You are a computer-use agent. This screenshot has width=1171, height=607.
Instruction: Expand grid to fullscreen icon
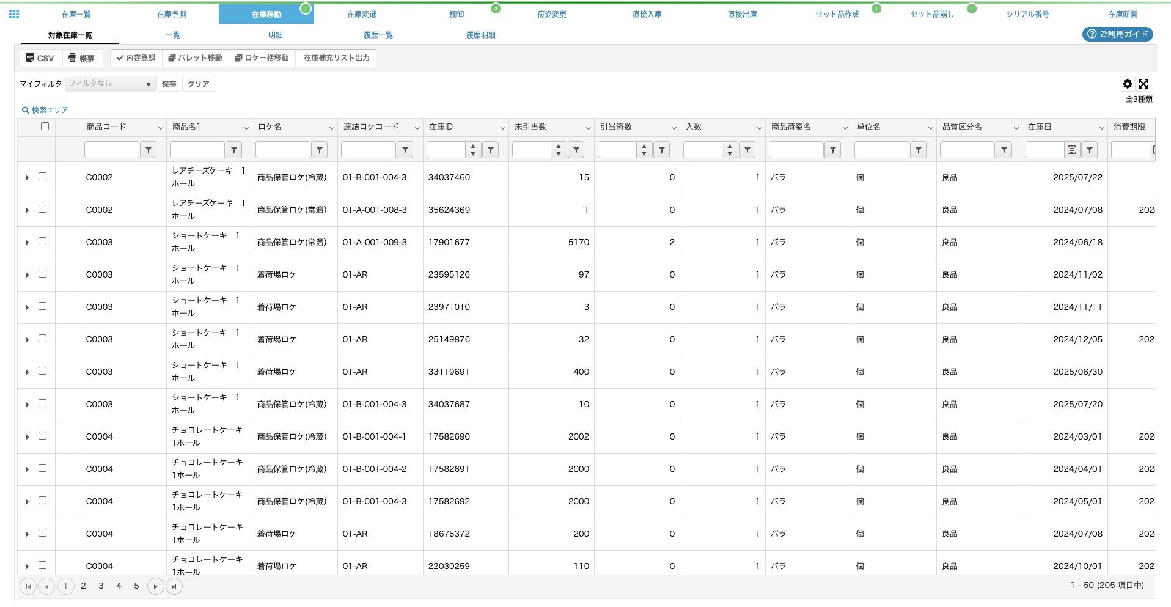(1143, 84)
